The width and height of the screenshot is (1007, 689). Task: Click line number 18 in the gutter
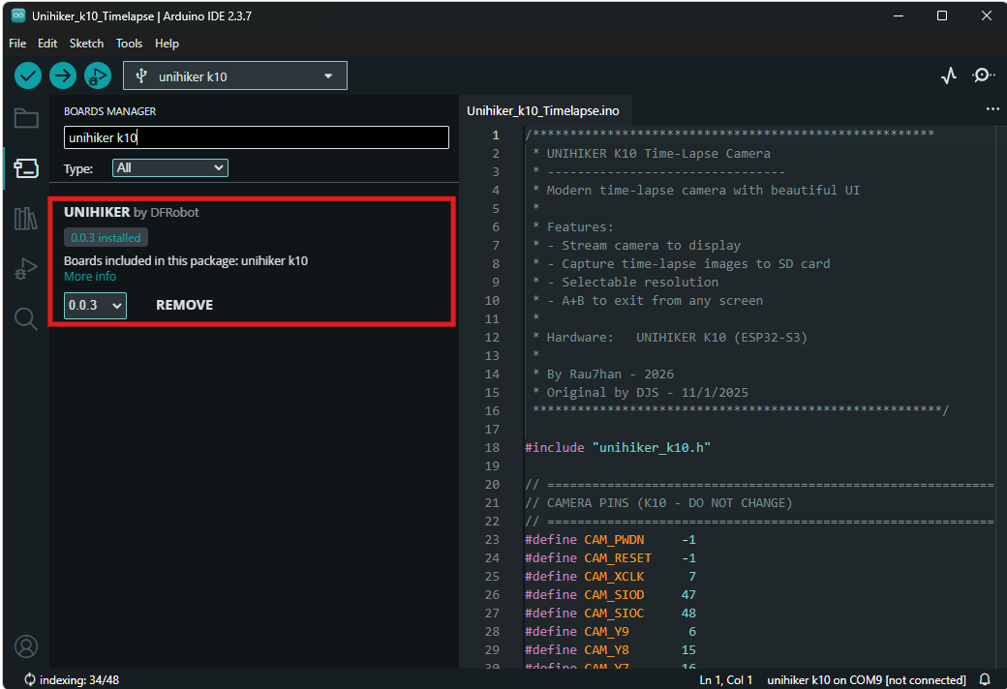point(492,448)
